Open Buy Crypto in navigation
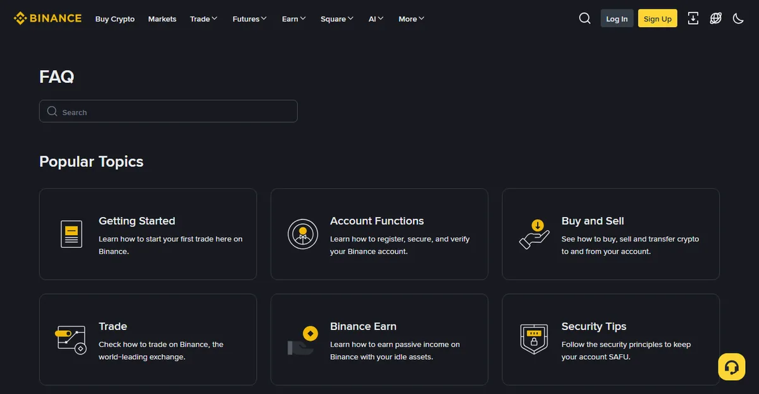 click(x=115, y=19)
